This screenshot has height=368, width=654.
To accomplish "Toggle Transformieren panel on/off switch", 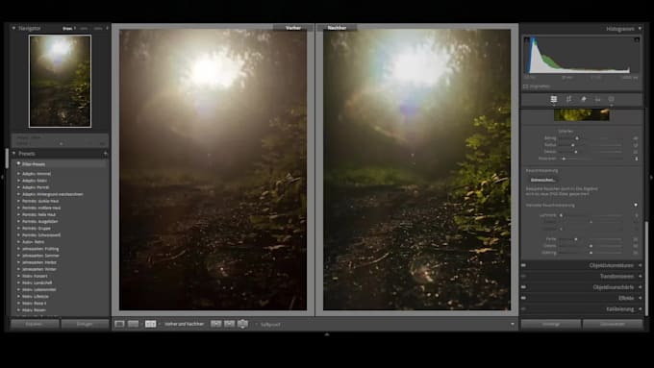I will (524, 276).
